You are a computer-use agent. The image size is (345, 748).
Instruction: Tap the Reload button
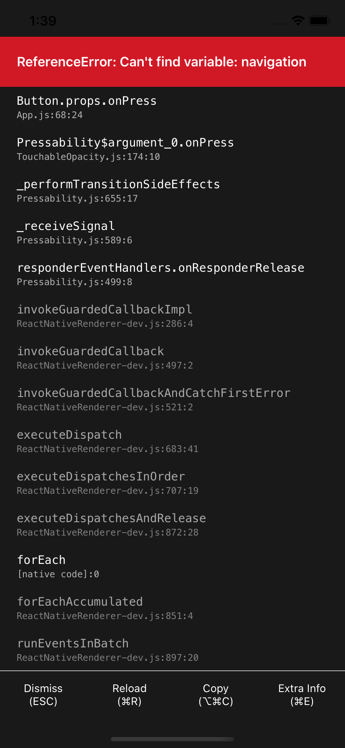130,695
